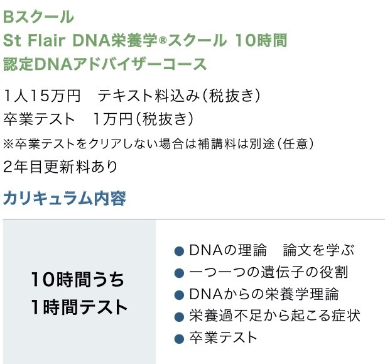
Task: Click the 認定DNAアドバイザーコース heading
Action: [105, 64]
